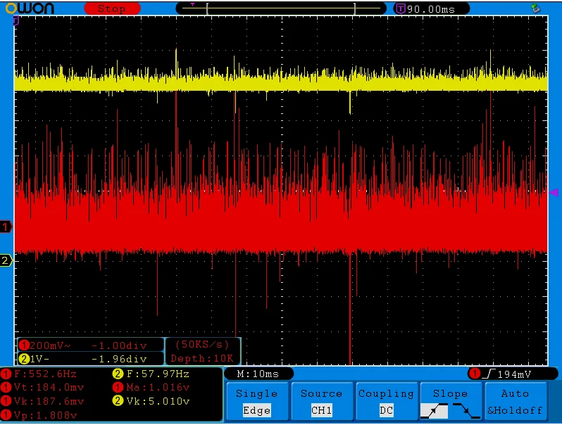Viewport: 562px width, 425px height.
Task: Open the Single Edge trigger type menu
Action: (x=256, y=402)
